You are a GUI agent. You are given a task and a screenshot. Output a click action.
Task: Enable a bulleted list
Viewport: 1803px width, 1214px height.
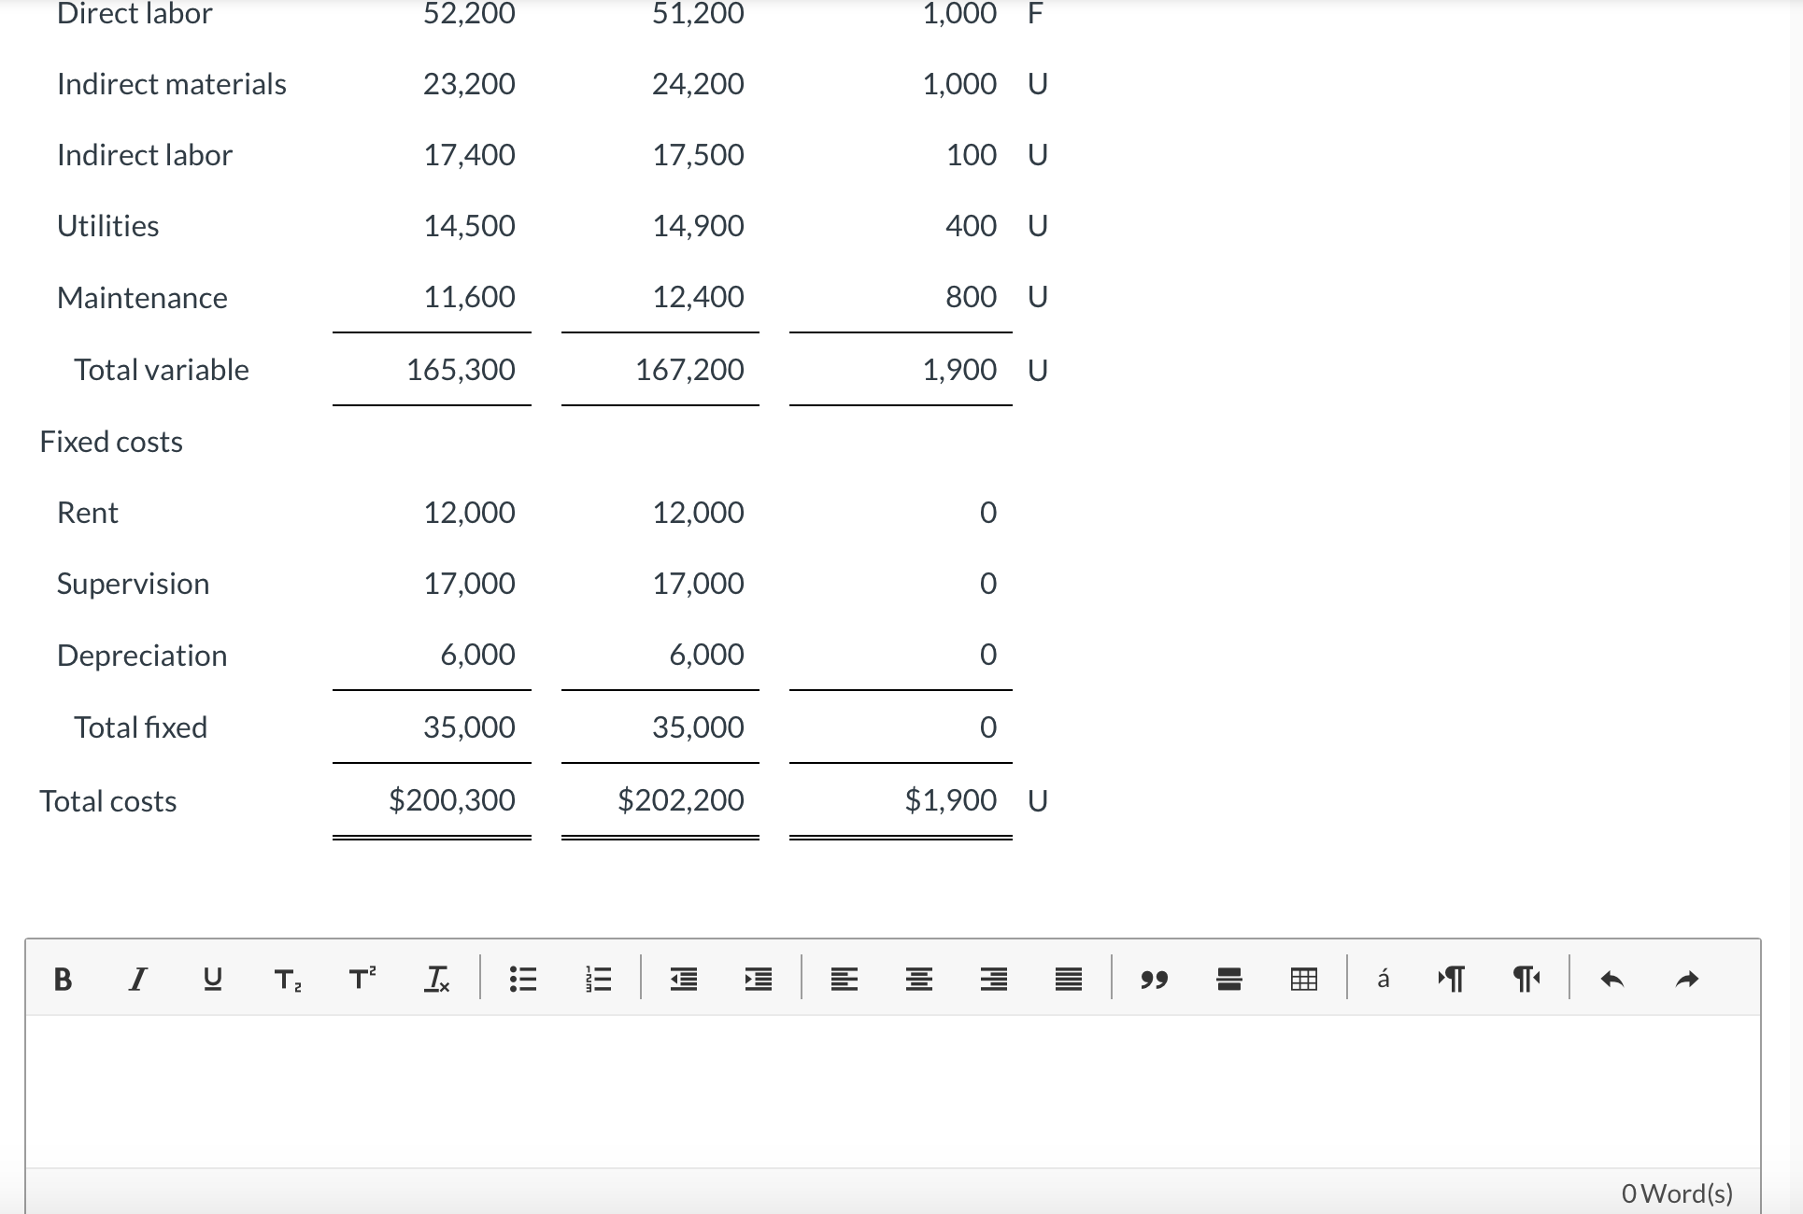523,979
